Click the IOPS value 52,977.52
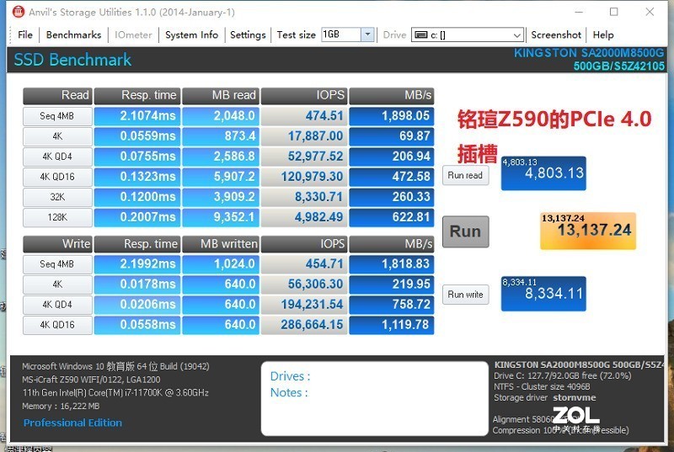Viewport: 674px width, 452px height. [x=303, y=157]
